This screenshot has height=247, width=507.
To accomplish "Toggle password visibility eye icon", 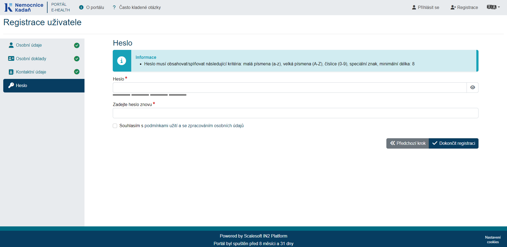I will coord(472,88).
